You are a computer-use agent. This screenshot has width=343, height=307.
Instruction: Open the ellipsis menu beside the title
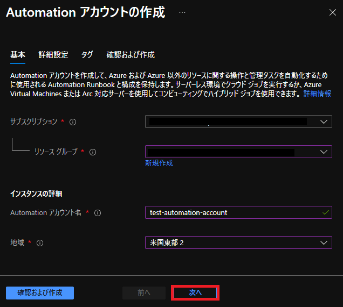click(182, 12)
